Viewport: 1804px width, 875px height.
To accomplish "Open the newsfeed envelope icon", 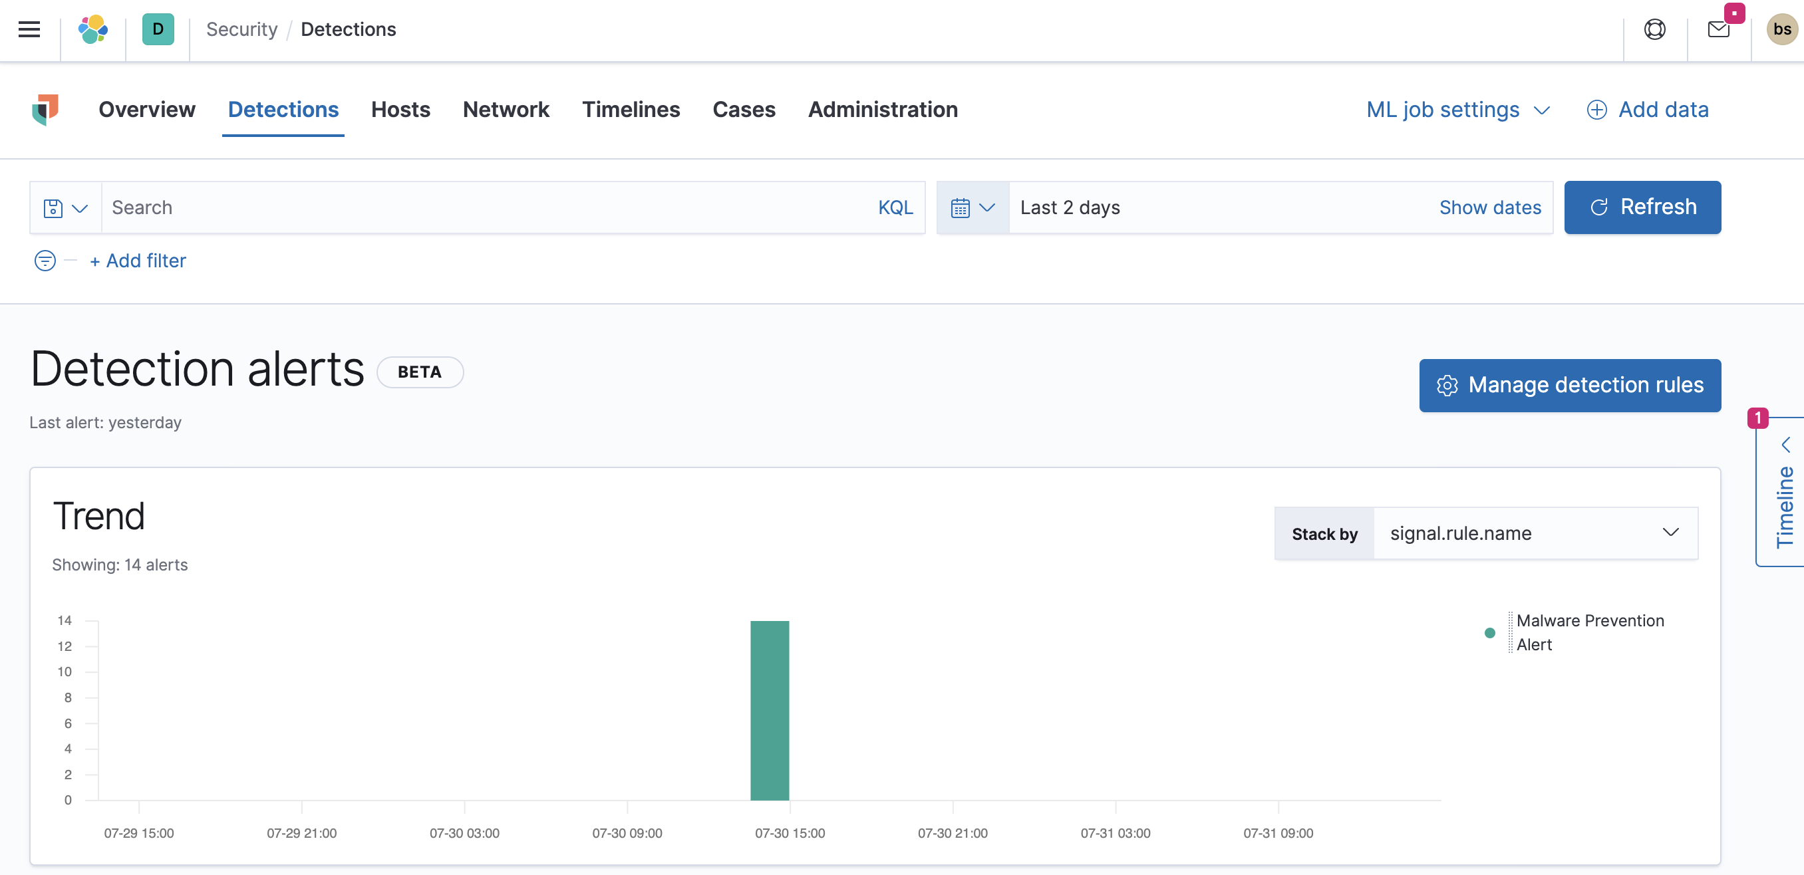I will tap(1718, 30).
